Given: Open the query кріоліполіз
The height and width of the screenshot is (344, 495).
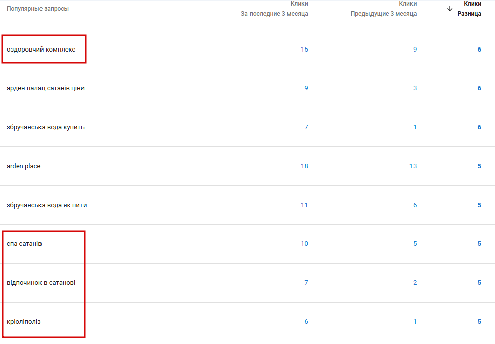Looking at the screenshot, I should tap(24, 322).
